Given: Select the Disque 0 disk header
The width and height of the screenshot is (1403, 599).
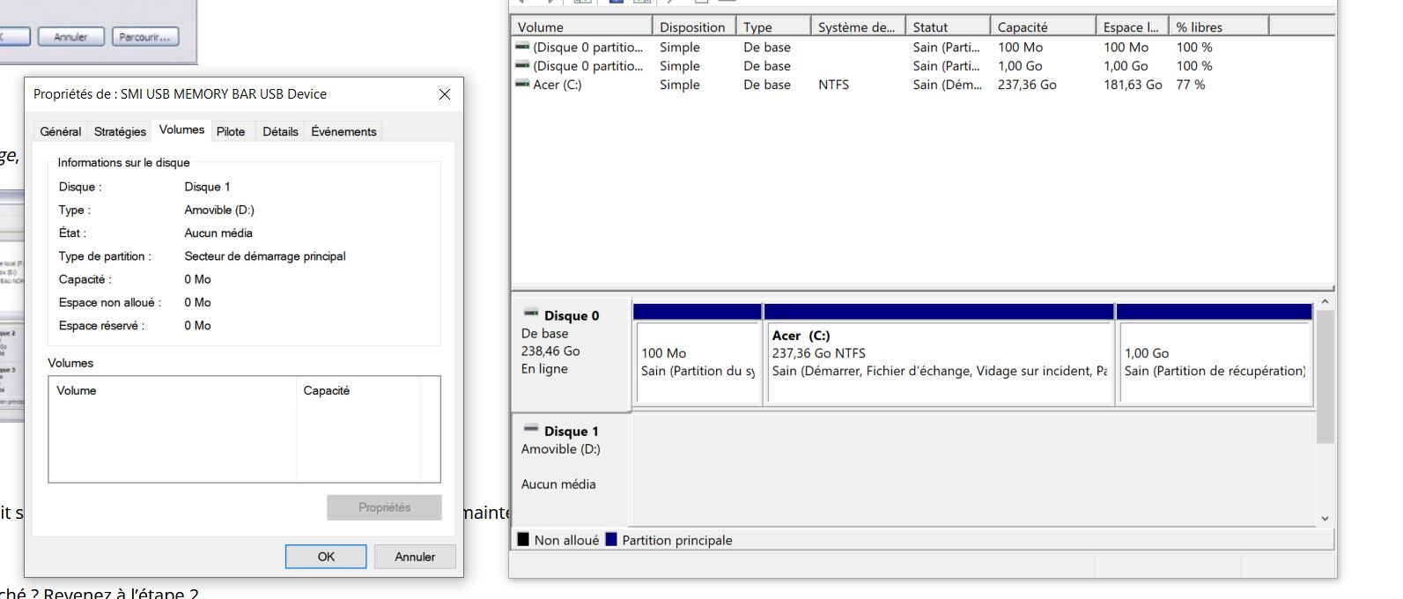Looking at the screenshot, I should (x=571, y=353).
